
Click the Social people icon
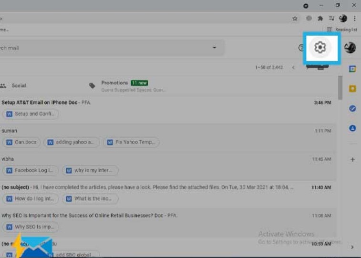coord(3,86)
